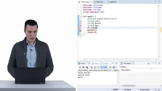The image size is (162, 91).
Task: Click the ifstream input("hello.txt") line
Action: [x=102, y=19]
